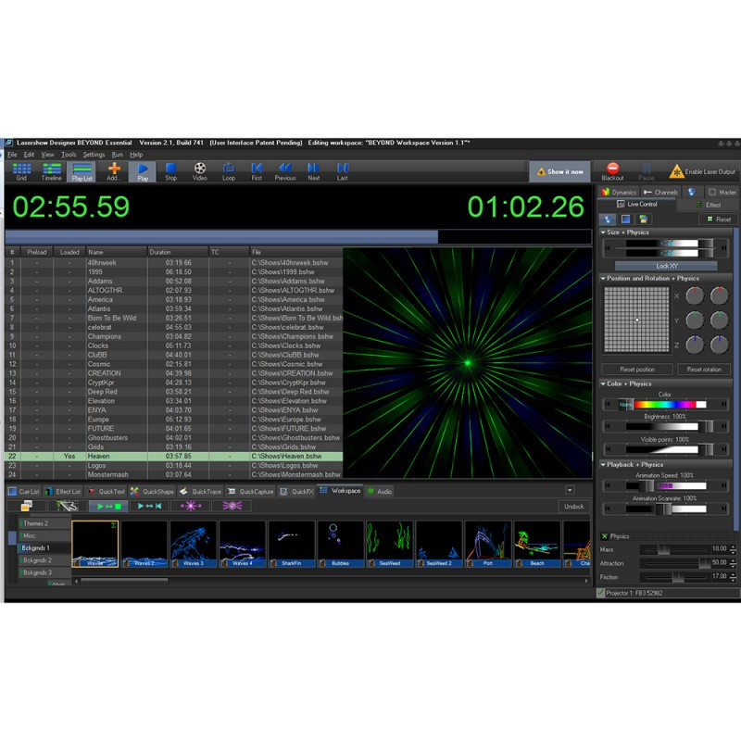Click the Video reel icon

point(200,170)
